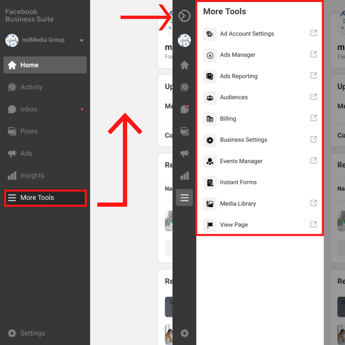Click the milMedia Group profile avatar in expanded sidebar
The width and height of the screenshot is (345, 345).
pos(12,40)
